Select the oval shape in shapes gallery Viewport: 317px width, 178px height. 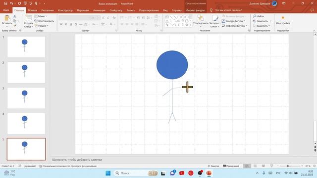[183, 17]
